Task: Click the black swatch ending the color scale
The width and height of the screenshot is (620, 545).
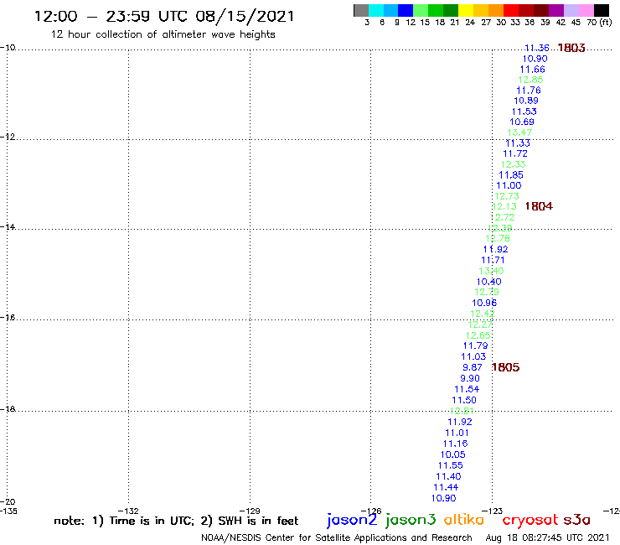Action: point(602,10)
